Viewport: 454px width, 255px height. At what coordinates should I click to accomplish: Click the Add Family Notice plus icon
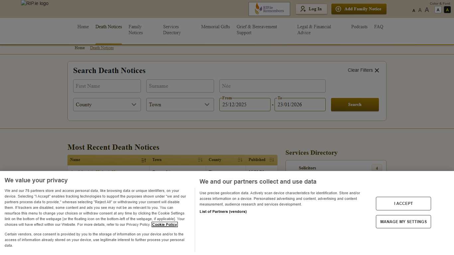click(339, 9)
